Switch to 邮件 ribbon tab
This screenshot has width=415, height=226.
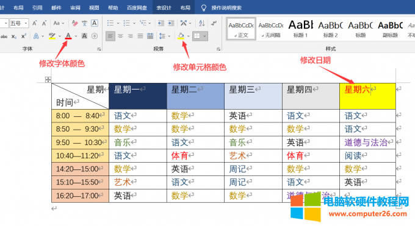tap(56, 8)
